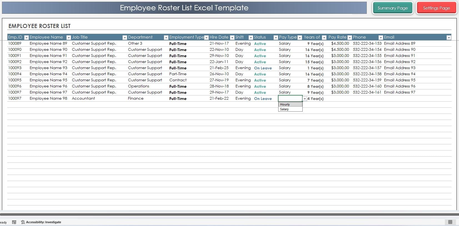Open the Pay Type filter dropdown
This screenshot has height=226, width=459.
tap(300, 37)
